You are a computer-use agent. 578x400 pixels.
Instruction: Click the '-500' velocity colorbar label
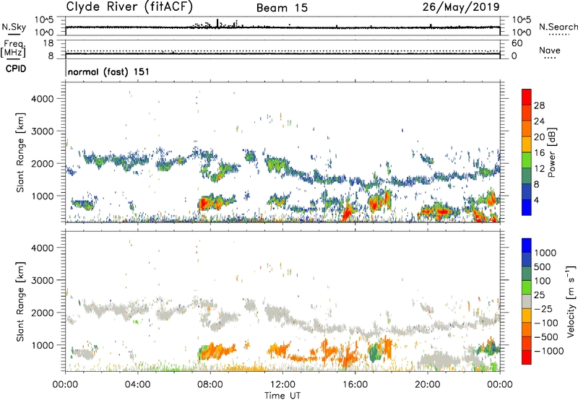[546, 337]
